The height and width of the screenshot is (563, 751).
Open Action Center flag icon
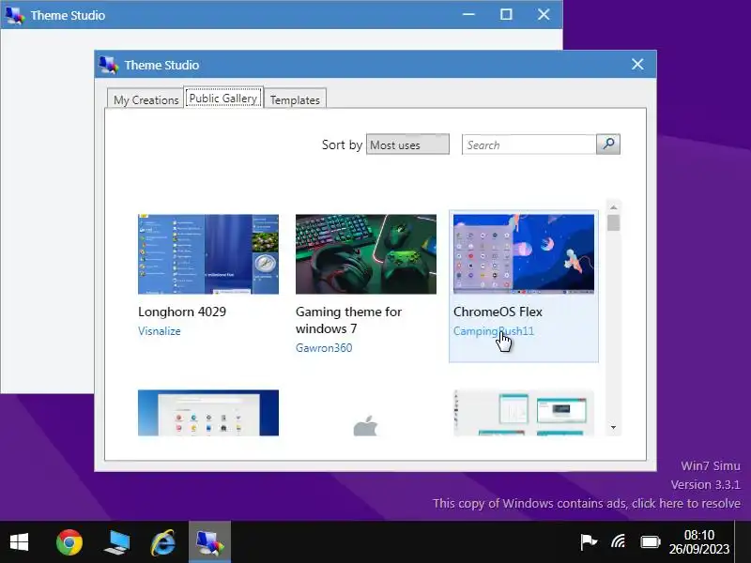[x=589, y=542]
